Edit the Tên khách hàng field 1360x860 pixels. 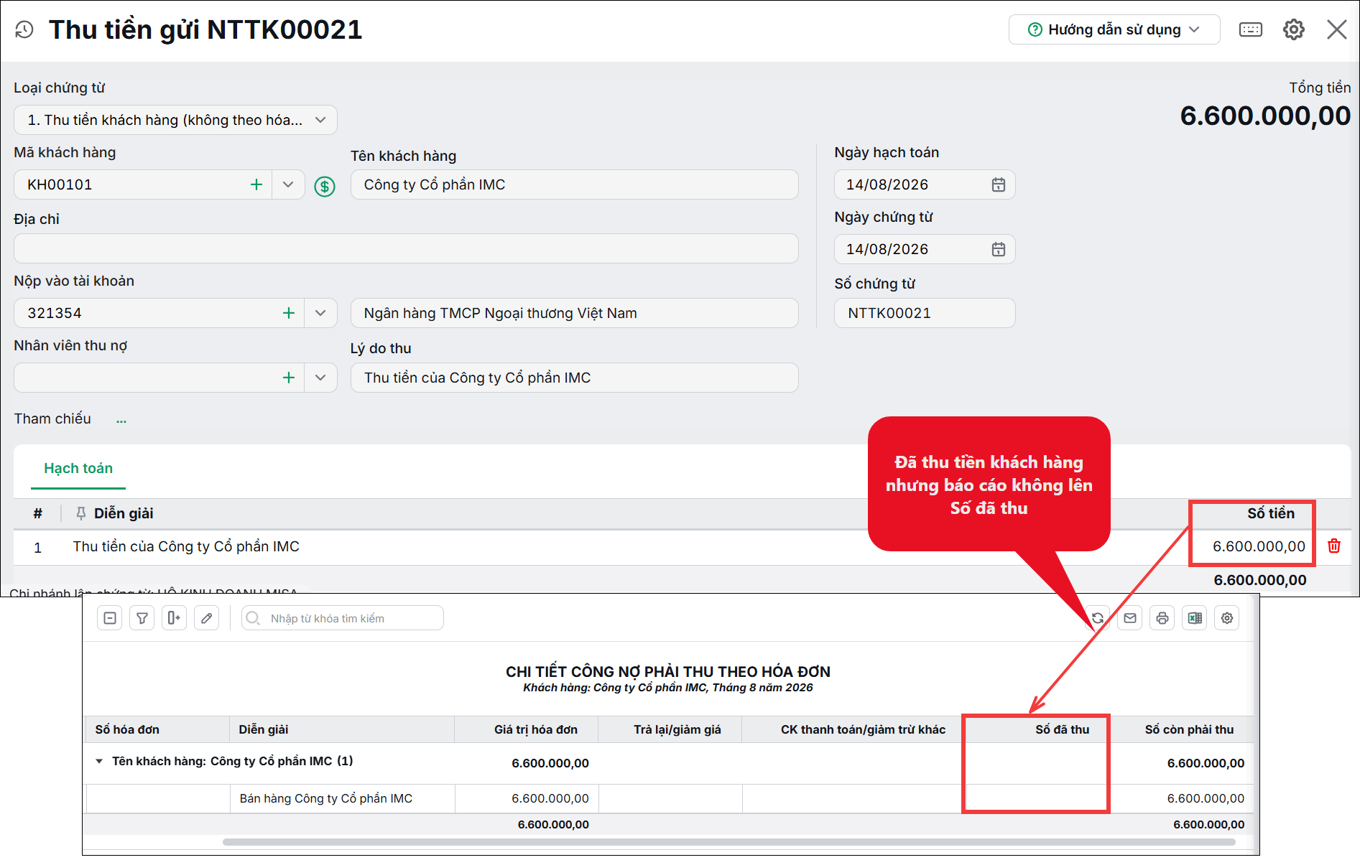[574, 184]
